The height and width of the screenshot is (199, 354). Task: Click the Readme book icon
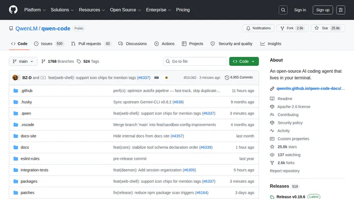(x=272, y=99)
